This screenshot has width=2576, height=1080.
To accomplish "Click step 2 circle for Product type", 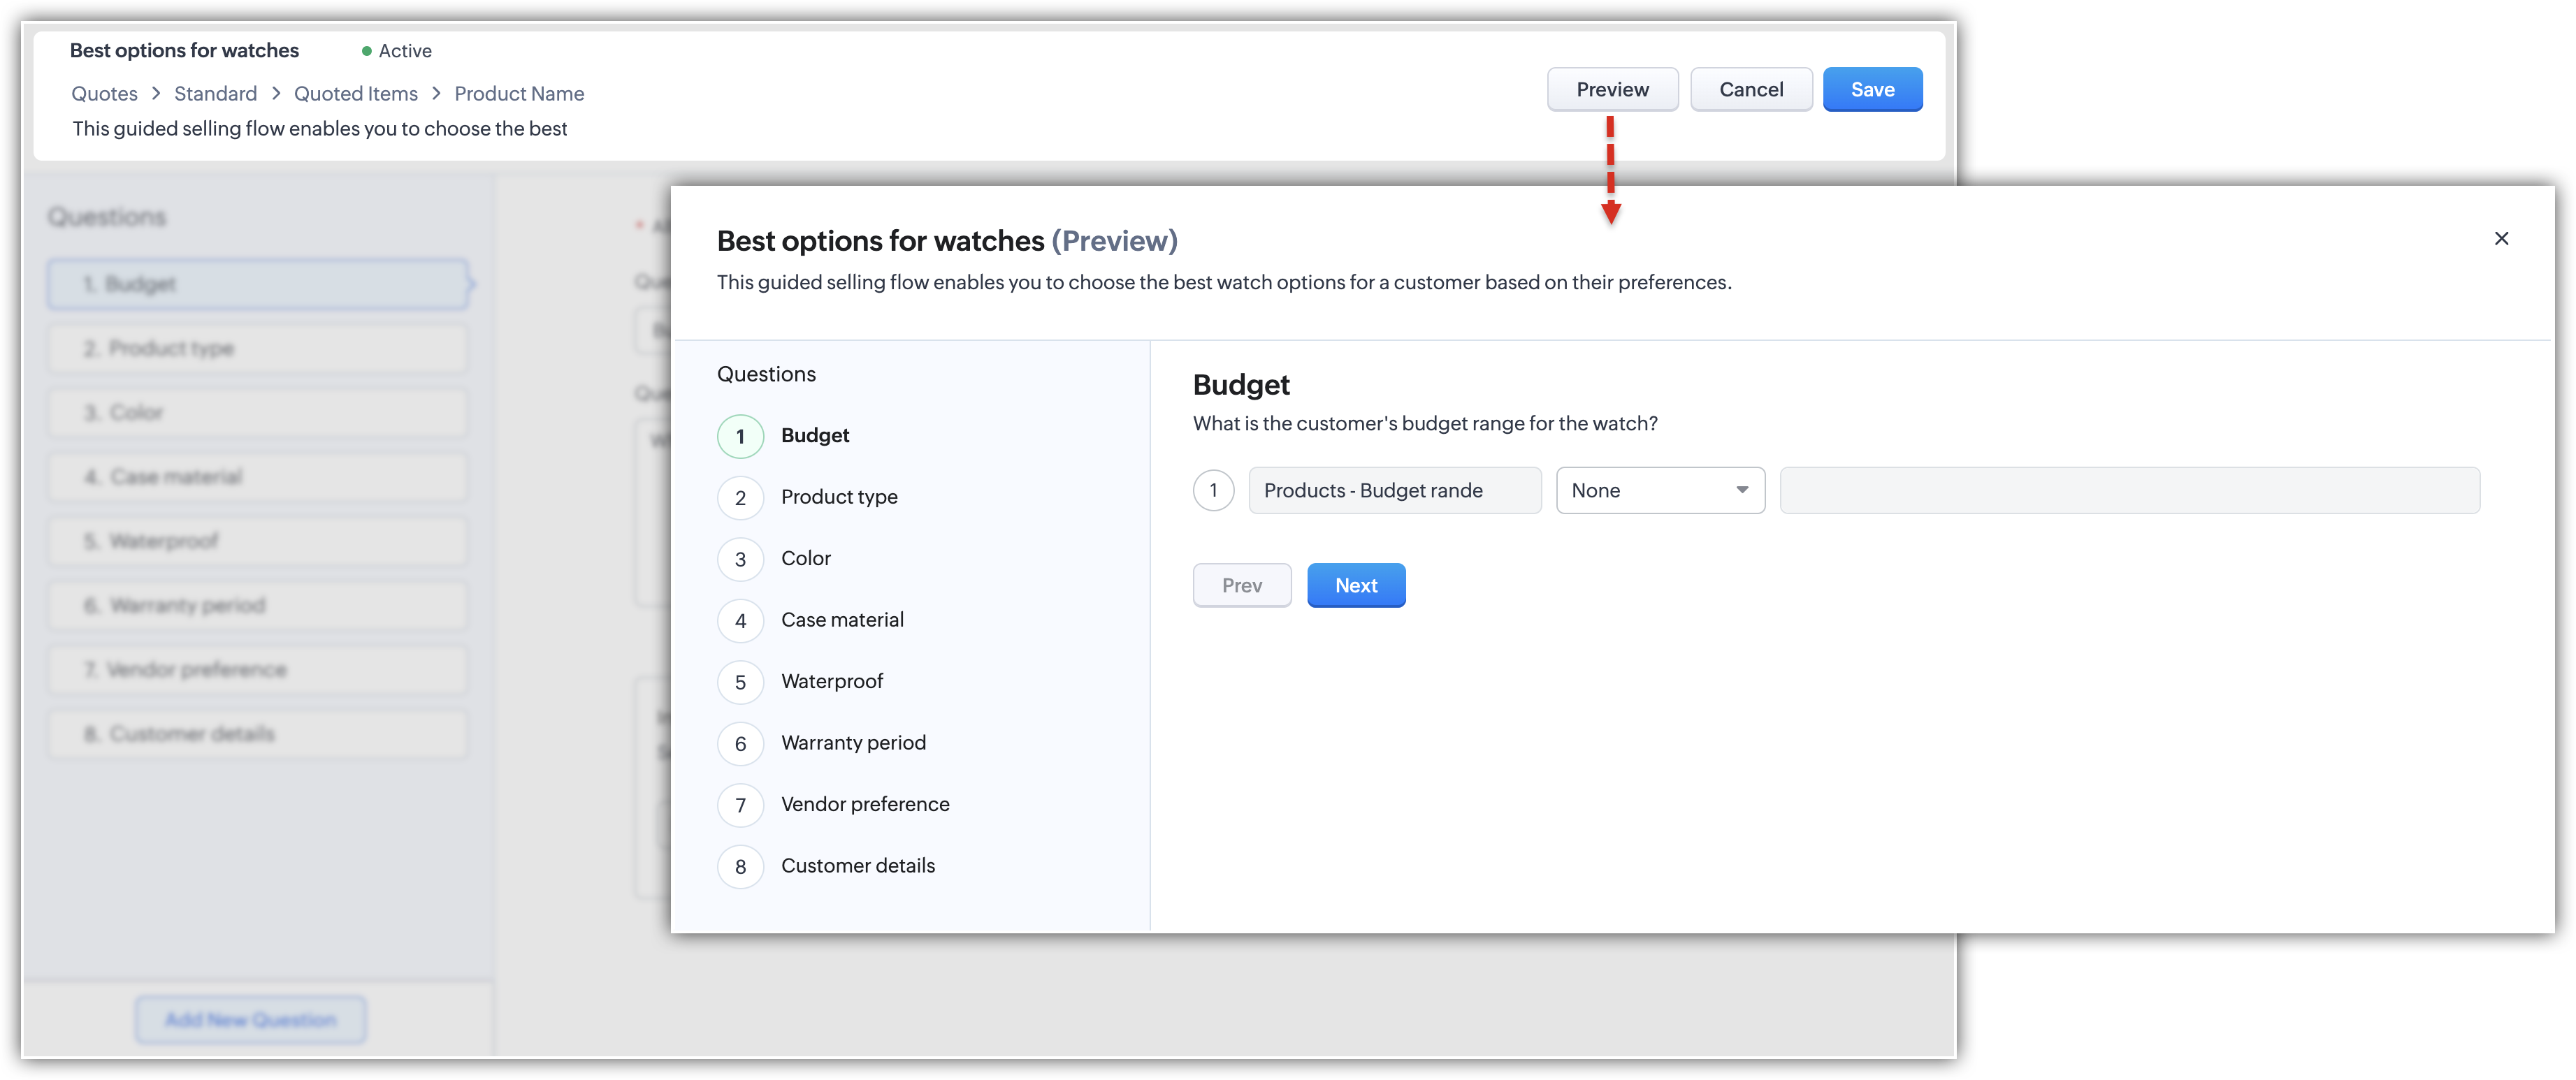I will [740, 498].
